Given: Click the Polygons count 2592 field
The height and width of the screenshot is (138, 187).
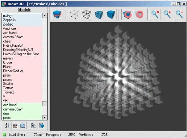Looking at the screenshot, I should (x=70, y=135).
